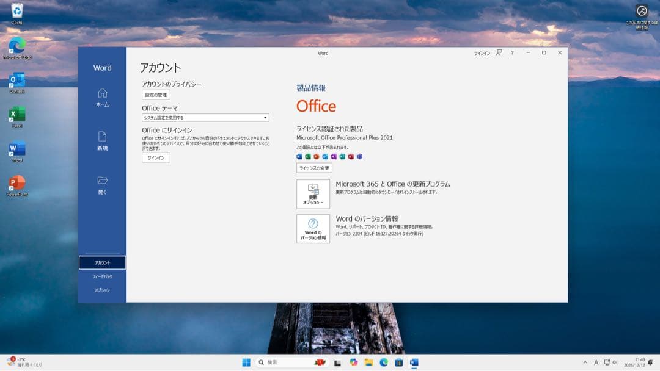
Task: Select フィードバック in the left sidebar
Action: click(x=102, y=276)
